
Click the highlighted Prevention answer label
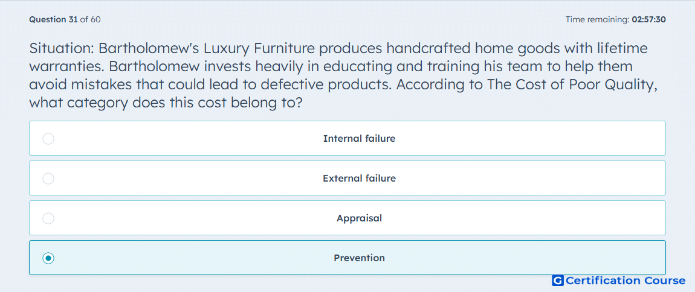coord(359,258)
